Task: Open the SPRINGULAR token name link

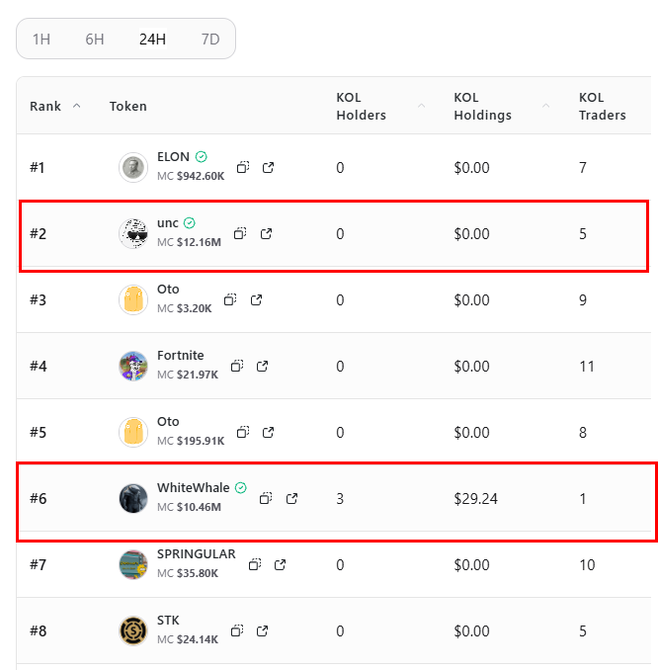Action: [196, 554]
